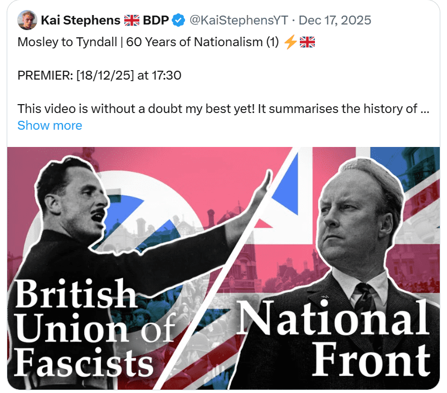447x393 pixels.
Task: Click the blue verified checkmark badge
Action: [x=178, y=21]
